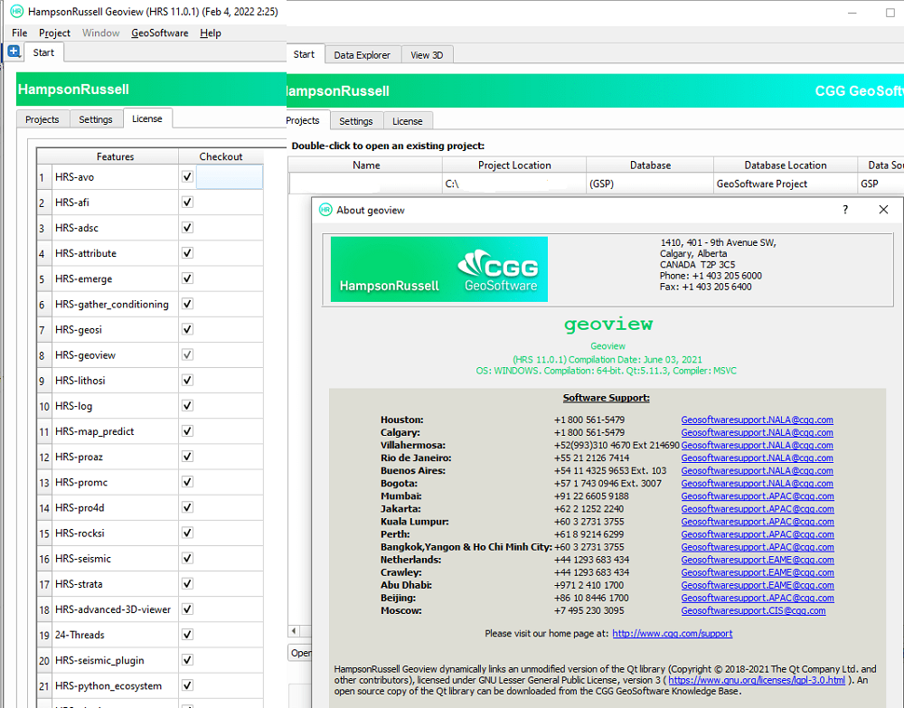The height and width of the screenshot is (708, 904).
Task: Click the question mark help button in the About dialog
Action: (845, 210)
